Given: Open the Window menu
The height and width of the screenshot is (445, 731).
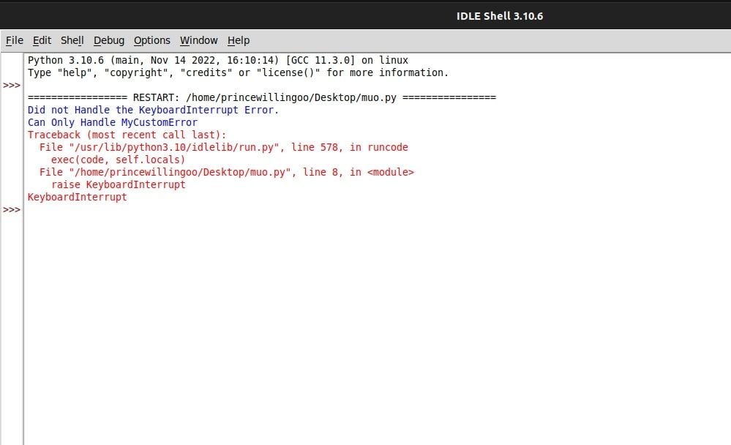Looking at the screenshot, I should point(198,40).
